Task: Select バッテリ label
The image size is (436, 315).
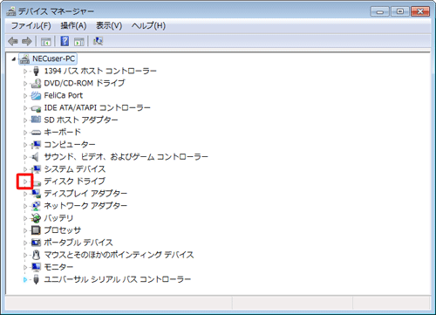Action: click(58, 218)
